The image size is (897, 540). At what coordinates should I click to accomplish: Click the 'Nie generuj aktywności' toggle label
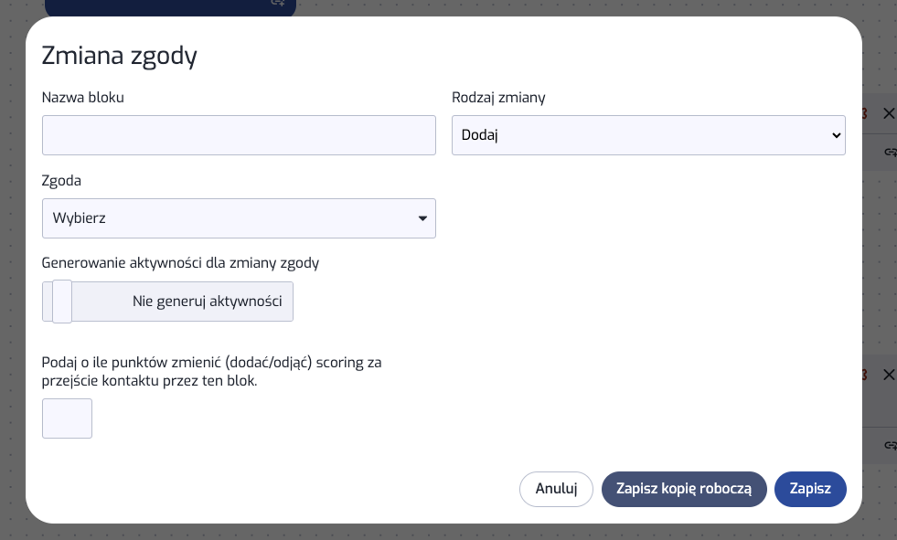[208, 302]
